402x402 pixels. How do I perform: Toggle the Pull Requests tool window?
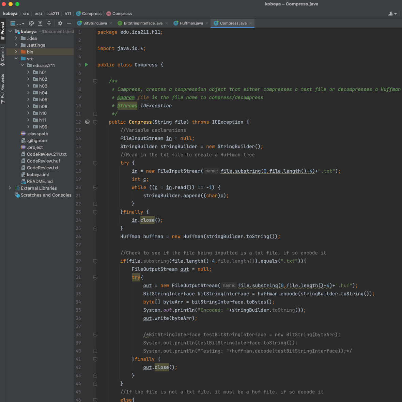[3, 88]
